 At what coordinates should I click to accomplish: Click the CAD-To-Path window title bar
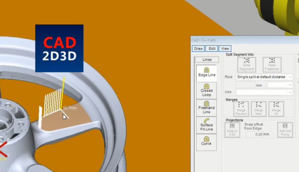tap(245, 40)
